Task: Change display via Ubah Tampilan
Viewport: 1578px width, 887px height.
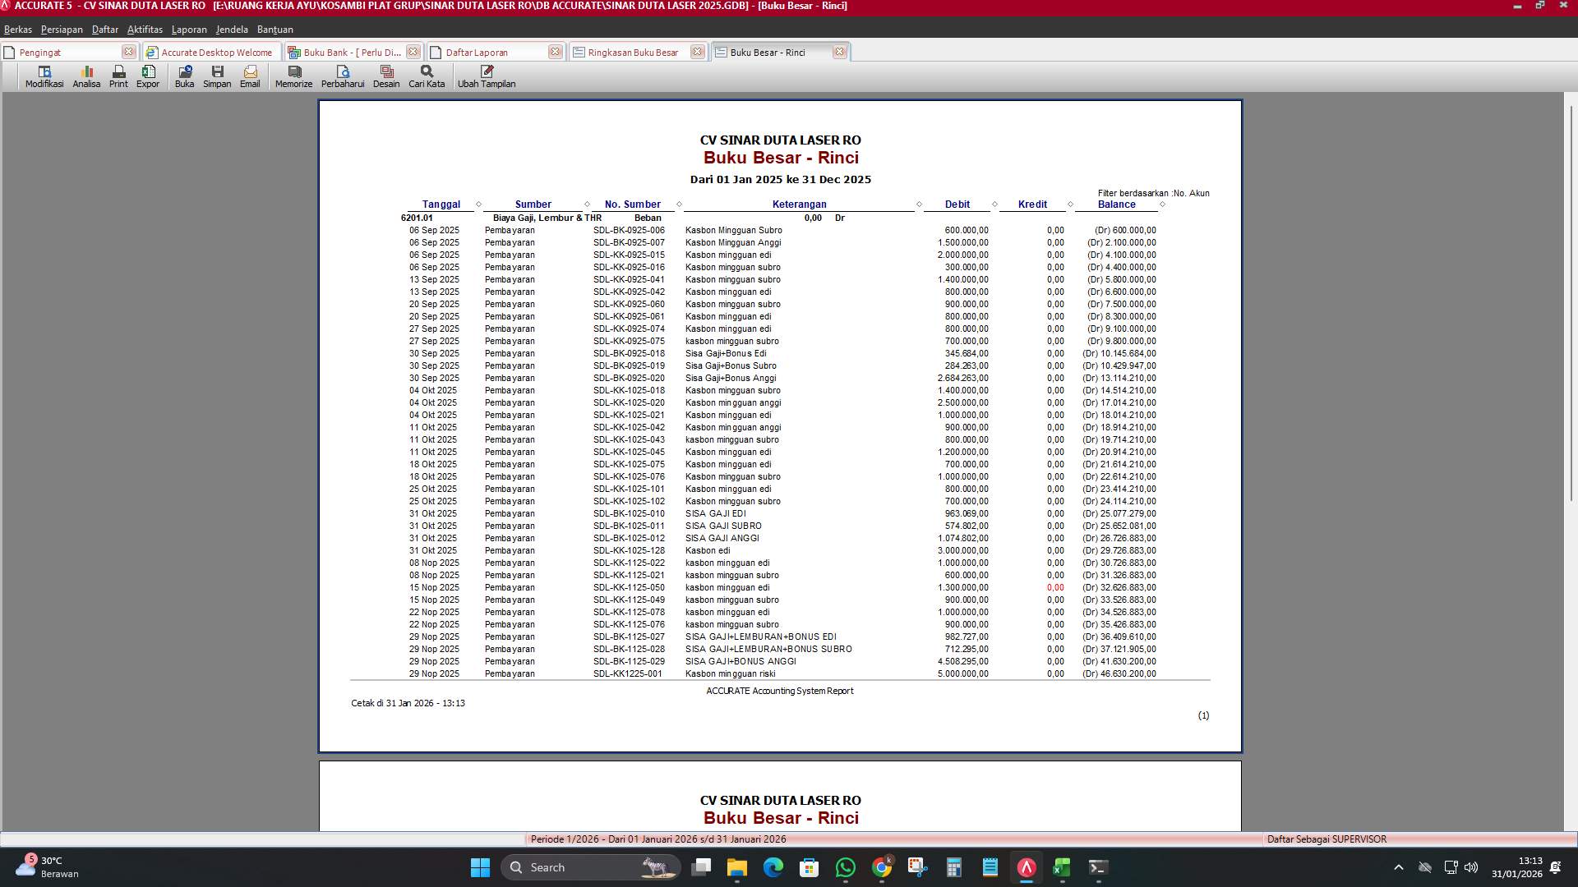Action: coord(487,77)
